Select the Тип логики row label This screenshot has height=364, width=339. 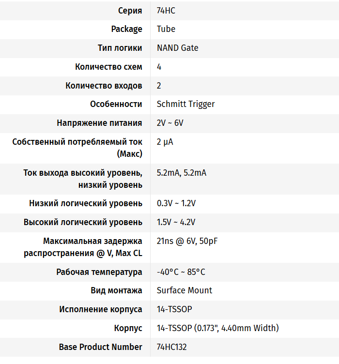click(x=120, y=48)
